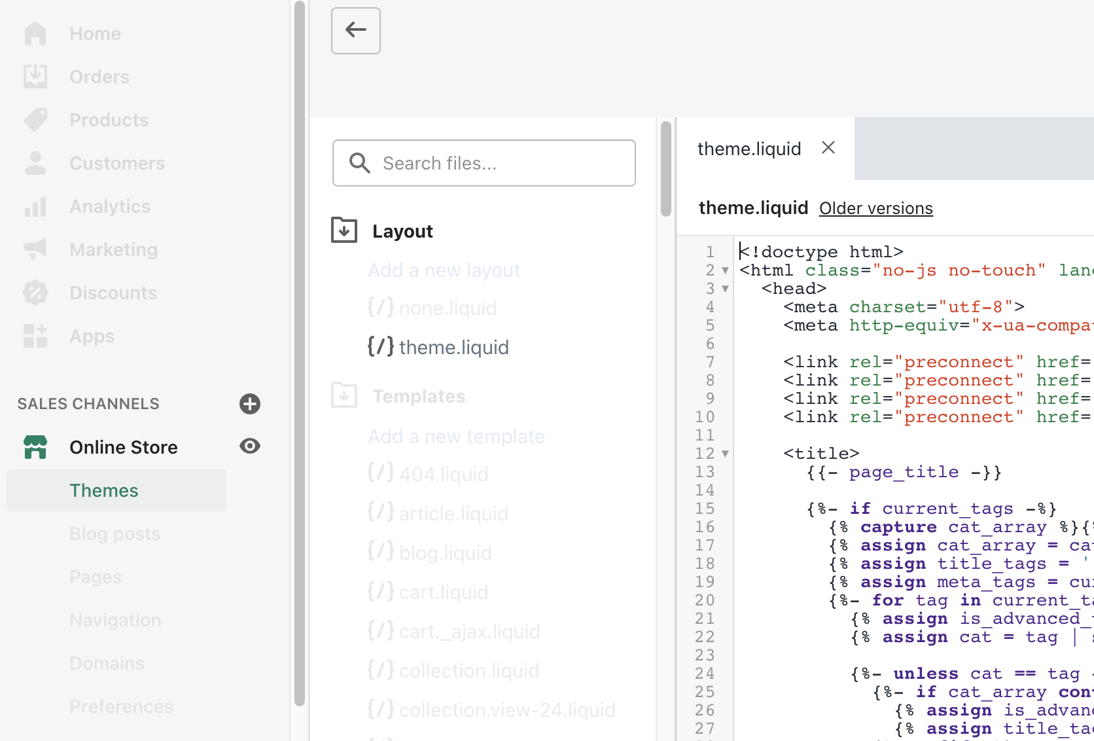Screen dimensions: 1094x741
Task: Open collection.view-24.liquid template file
Action: coord(507,710)
